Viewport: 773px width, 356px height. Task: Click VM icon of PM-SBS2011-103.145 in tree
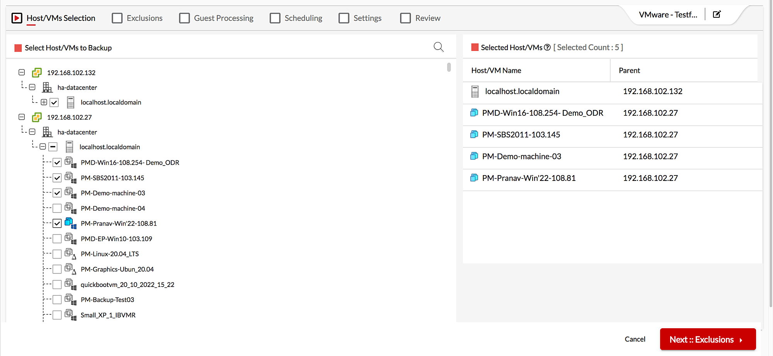(70, 177)
